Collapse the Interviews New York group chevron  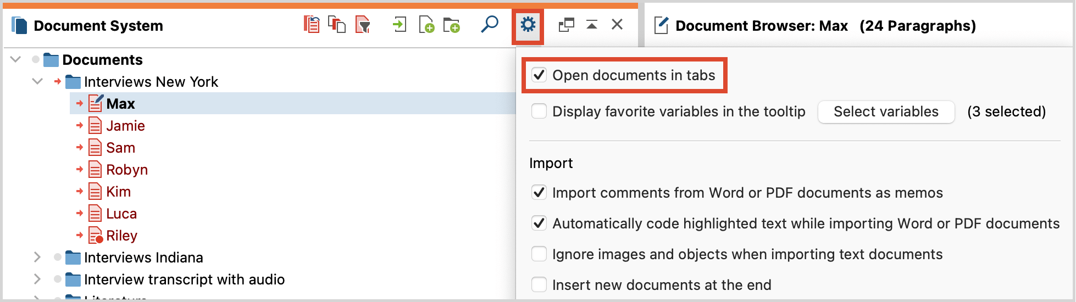point(37,81)
